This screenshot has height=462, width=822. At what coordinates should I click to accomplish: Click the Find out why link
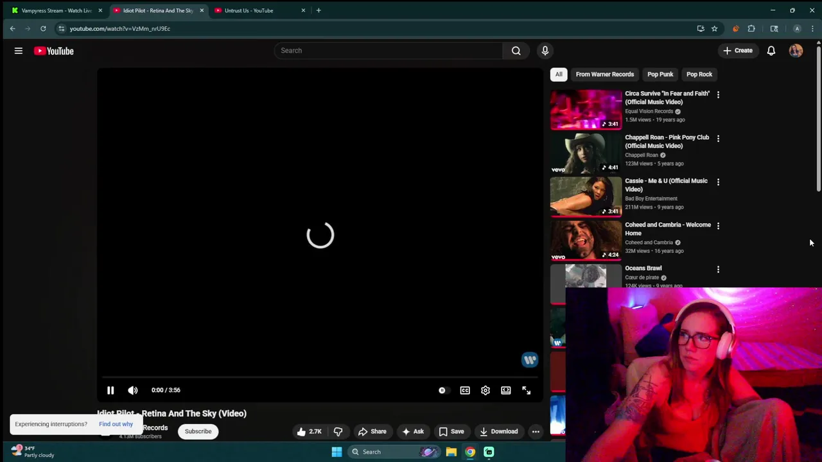(116, 424)
